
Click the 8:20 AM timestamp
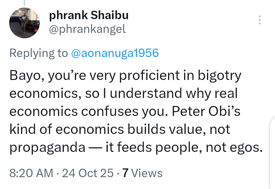click(31, 173)
